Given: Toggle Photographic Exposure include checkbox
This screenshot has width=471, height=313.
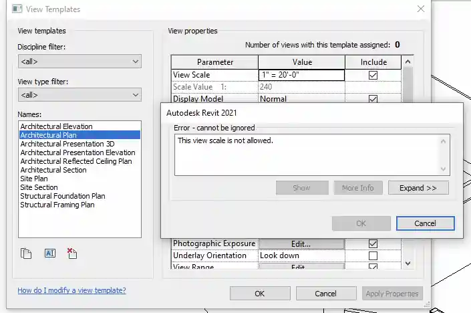Looking at the screenshot, I should click(x=373, y=244).
